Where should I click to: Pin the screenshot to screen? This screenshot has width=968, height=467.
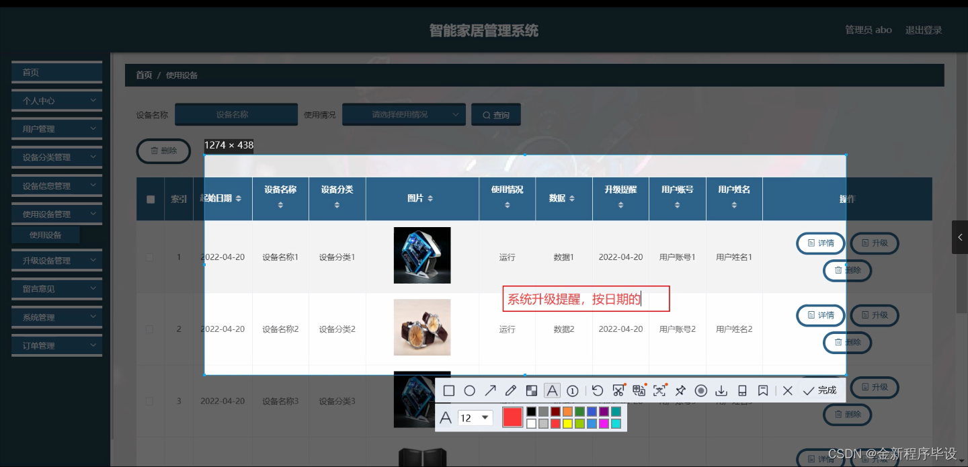680,390
